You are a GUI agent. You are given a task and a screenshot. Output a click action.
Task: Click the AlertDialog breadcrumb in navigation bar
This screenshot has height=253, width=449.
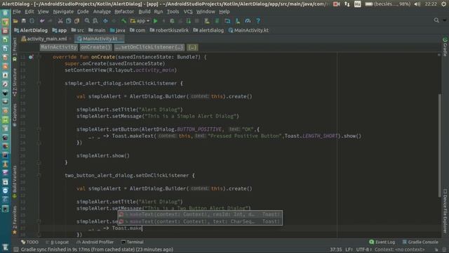click(x=31, y=30)
